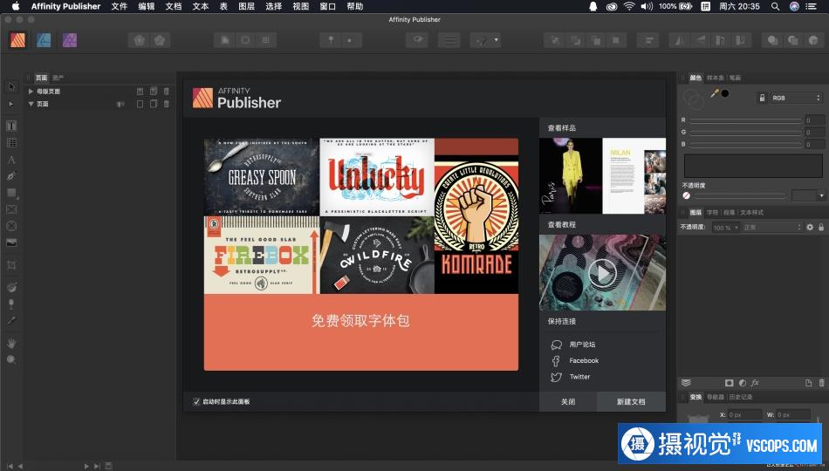Open the 文件 menu
The height and width of the screenshot is (471, 829).
click(x=120, y=6)
